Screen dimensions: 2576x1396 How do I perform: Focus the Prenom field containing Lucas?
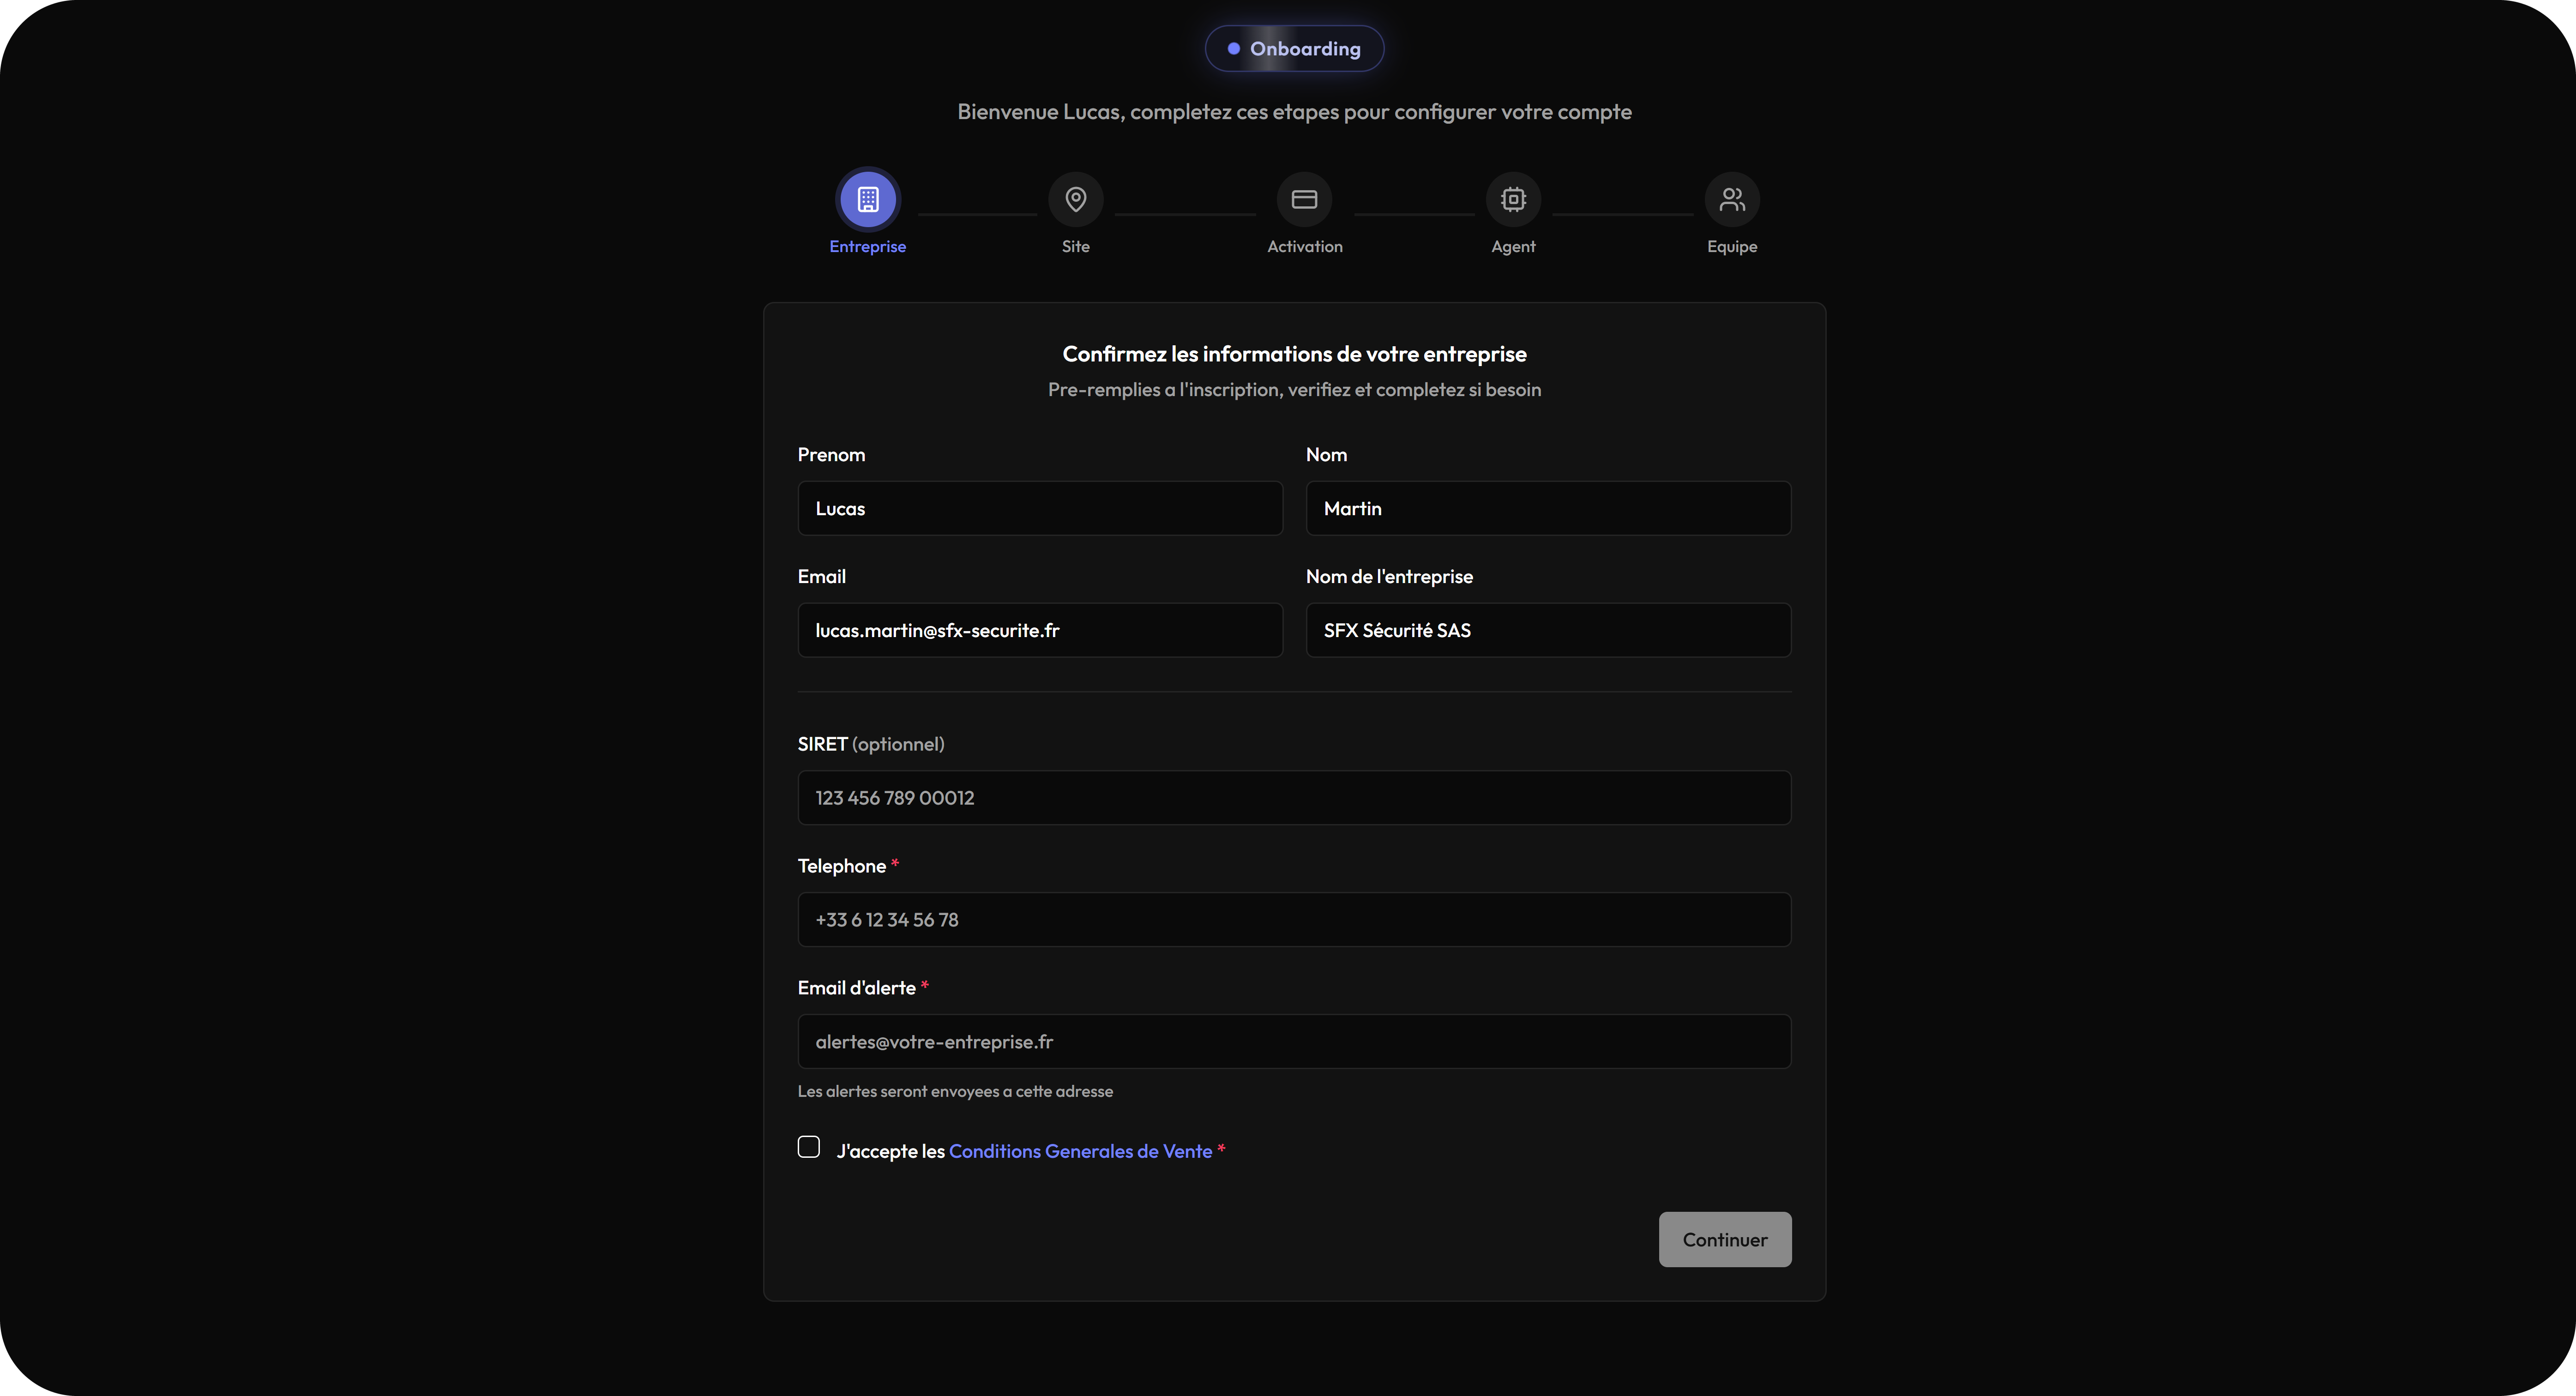click(x=1040, y=508)
